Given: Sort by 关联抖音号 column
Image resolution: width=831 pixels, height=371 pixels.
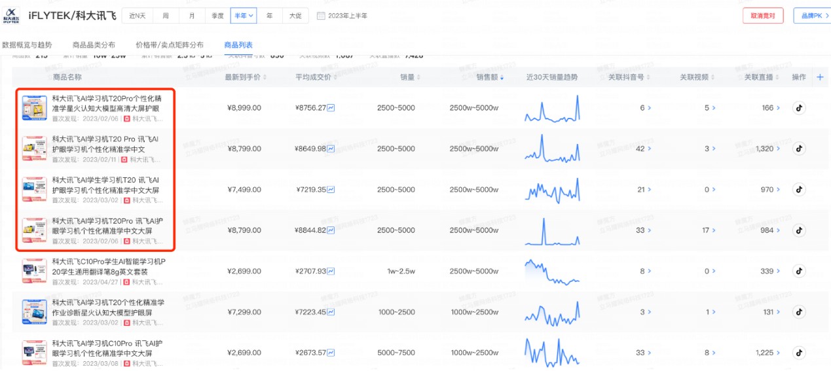Looking at the screenshot, I should coord(629,77).
